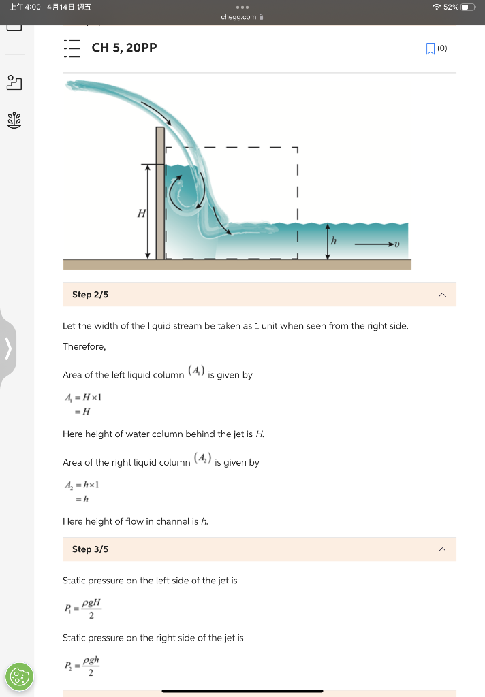Collapse the Step 2/5 section

442,294
